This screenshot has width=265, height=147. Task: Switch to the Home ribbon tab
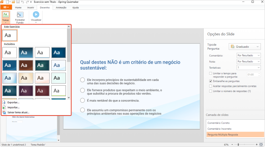click(x=18, y=8)
